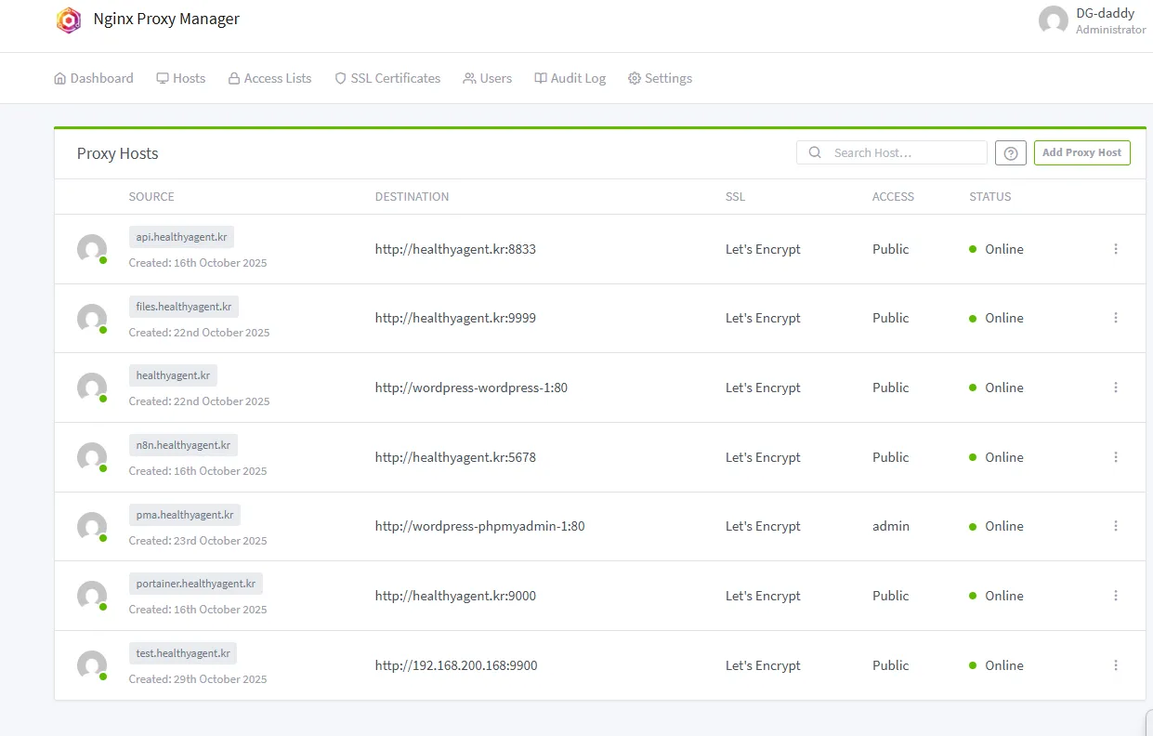Click the n8n.healthyagent.kr source tag

tap(183, 445)
